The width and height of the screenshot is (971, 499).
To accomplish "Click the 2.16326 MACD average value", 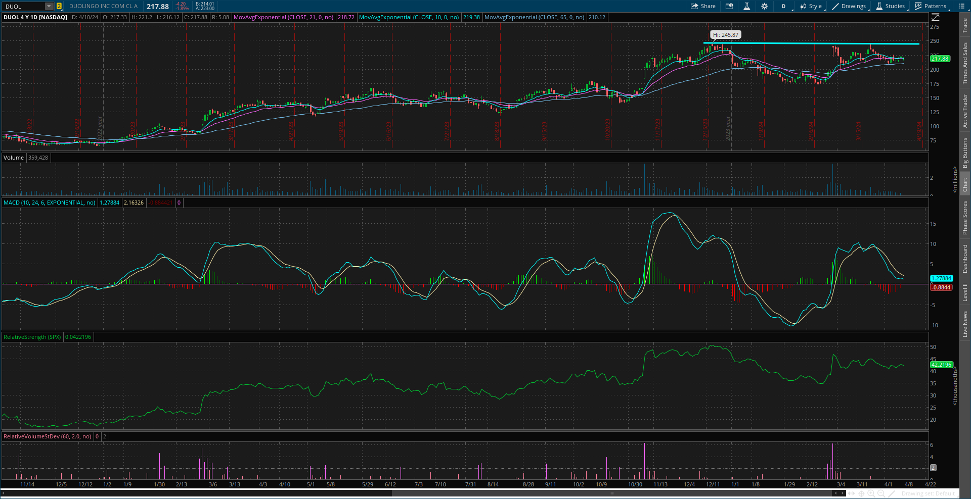I will pyautogui.click(x=134, y=203).
